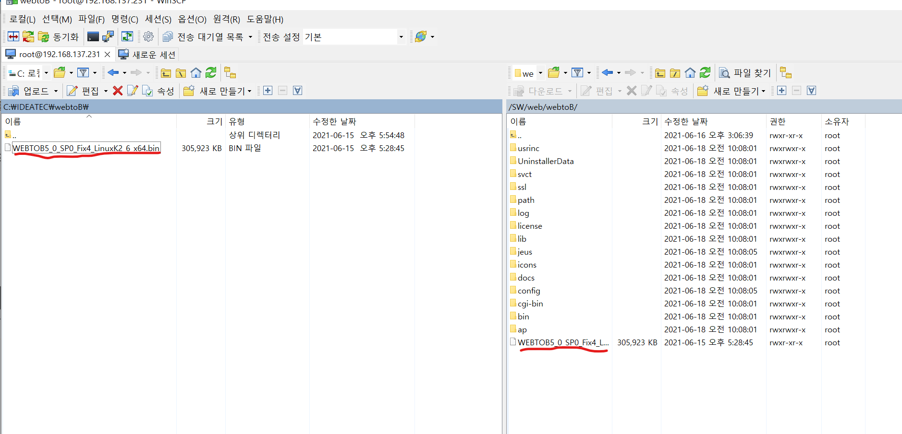Open local file Properties (속성)
Viewport: 902px width, 434px height.
pyautogui.click(x=158, y=91)
